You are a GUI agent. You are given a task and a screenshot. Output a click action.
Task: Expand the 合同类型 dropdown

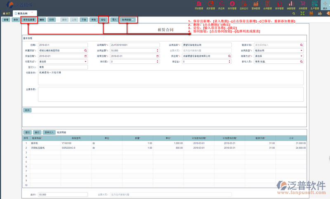pos(302,51)
